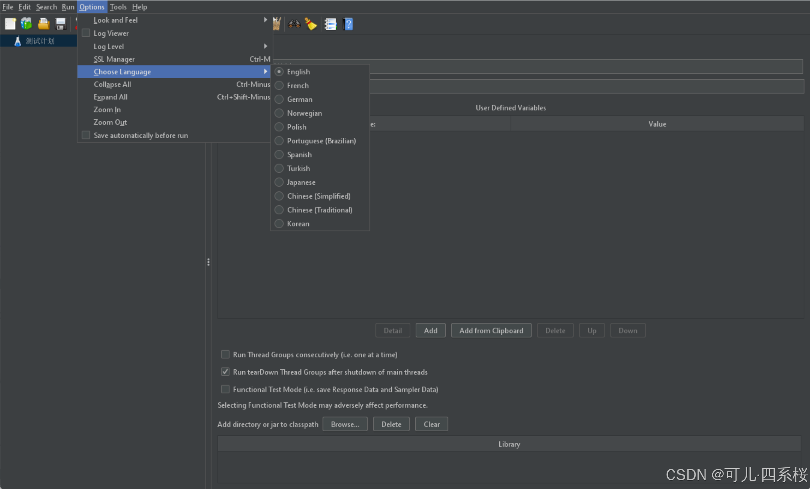Screen dimensions: 810x489
Task: Click the Open file folder icon
Action: [44, 24]
